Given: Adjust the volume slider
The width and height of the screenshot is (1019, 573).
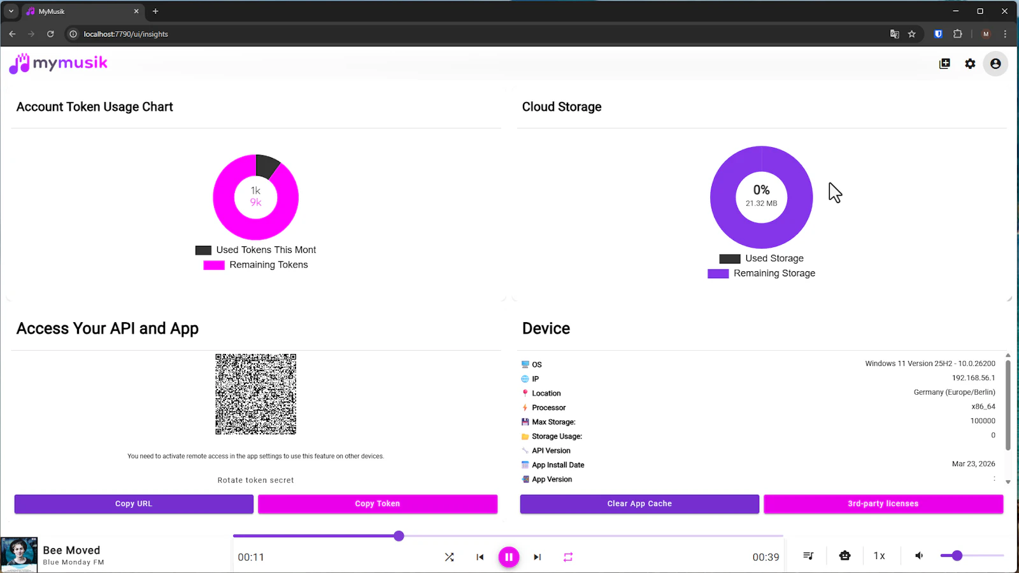Looking at the screenshot, I should [x=972, y=556].
